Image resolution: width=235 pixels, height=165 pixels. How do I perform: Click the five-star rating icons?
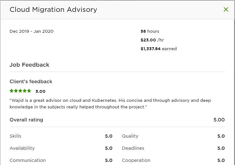coord(20,91)
